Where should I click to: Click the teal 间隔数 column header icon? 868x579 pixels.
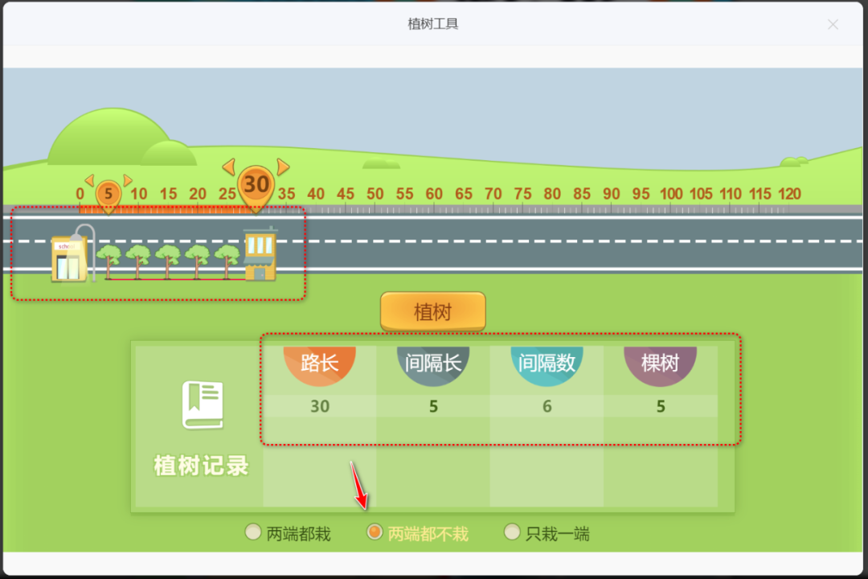547,362
